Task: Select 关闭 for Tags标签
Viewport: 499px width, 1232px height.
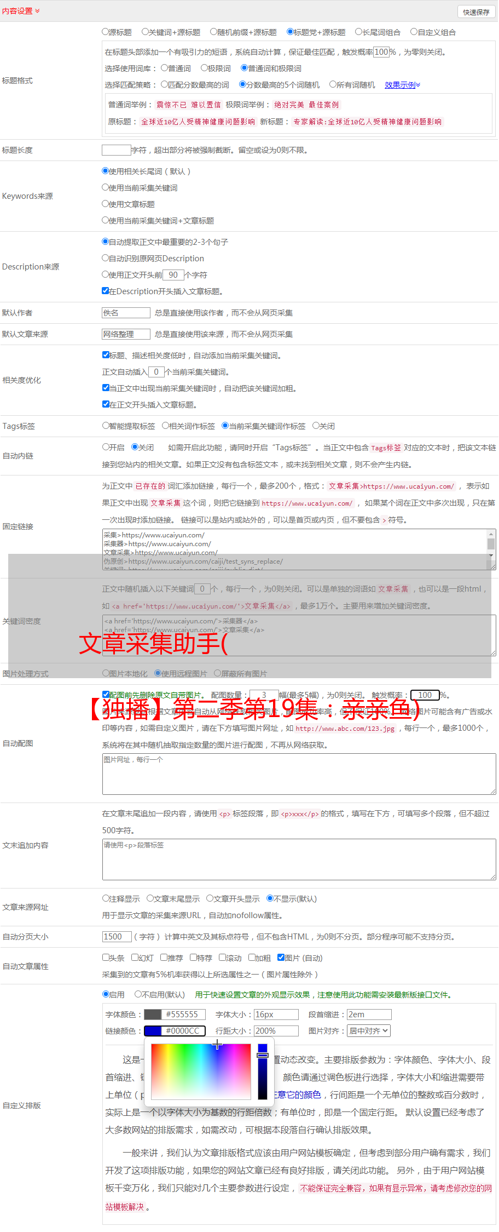Action: 316,426
